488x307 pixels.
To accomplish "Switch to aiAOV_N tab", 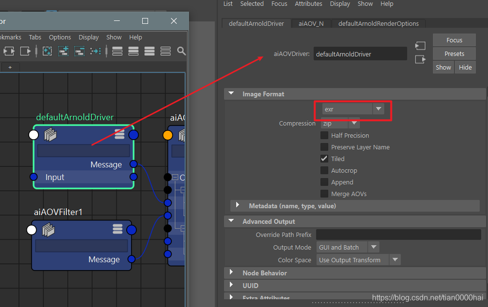I will [x=311, y=24].
